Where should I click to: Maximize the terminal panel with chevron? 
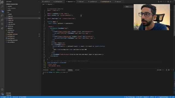pyautogui.click(x=171, y=70)
